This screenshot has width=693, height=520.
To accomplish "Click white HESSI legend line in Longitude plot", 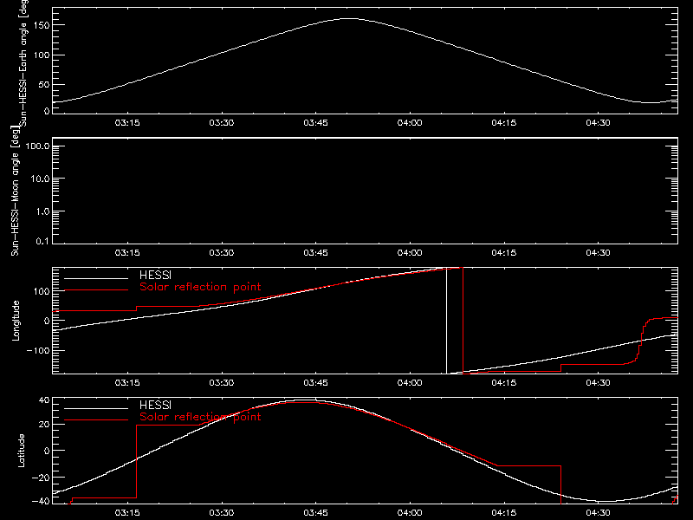I will 96,278.
